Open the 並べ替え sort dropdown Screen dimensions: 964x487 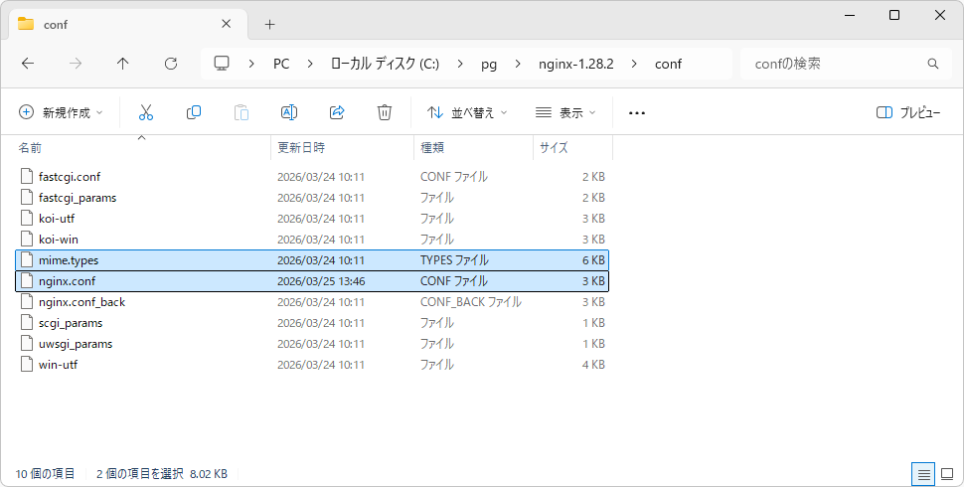[x=467, y=112]
